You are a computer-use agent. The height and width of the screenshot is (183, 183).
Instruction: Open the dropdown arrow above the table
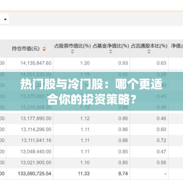5,19
